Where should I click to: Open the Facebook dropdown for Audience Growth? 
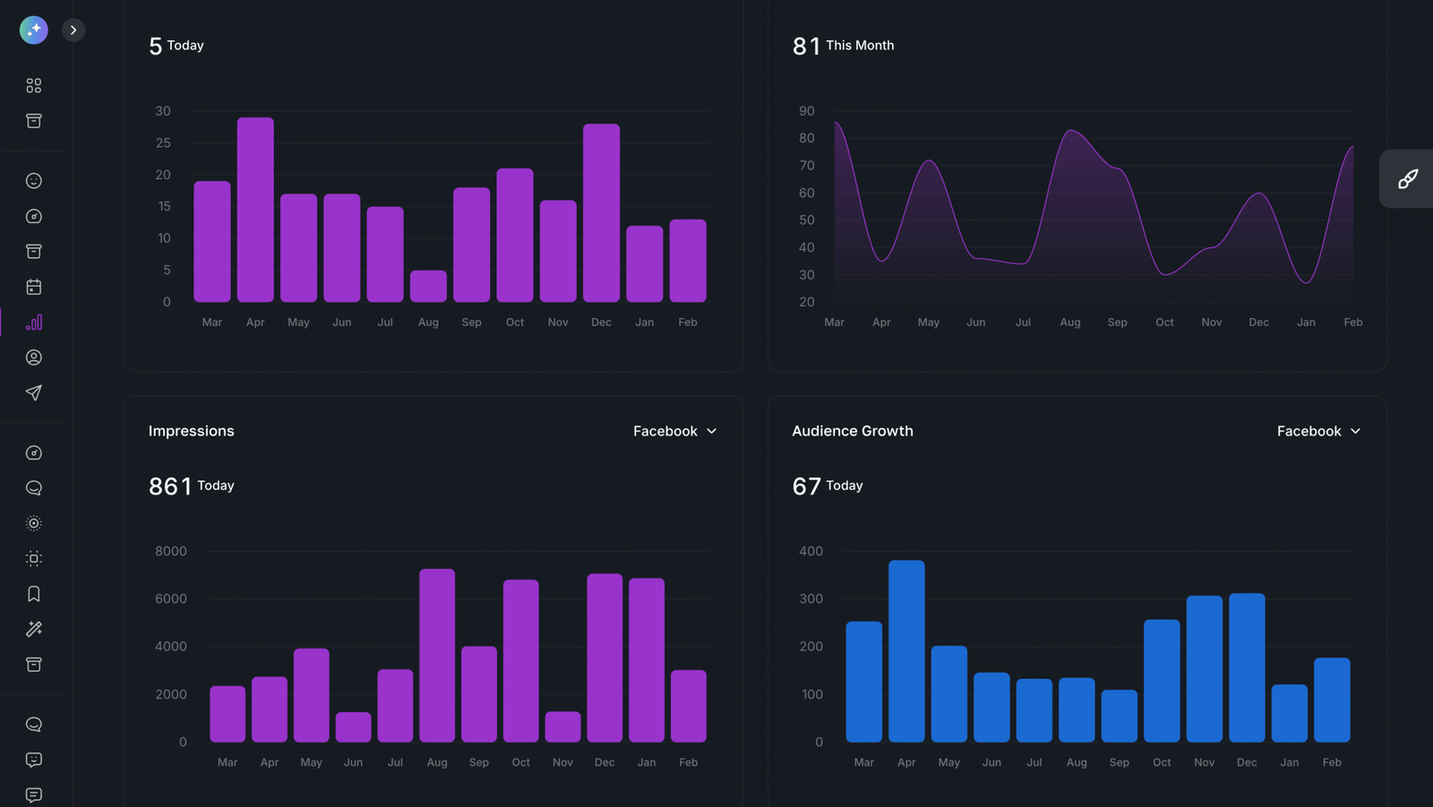pyautogui.click(x=1318, y=431)
